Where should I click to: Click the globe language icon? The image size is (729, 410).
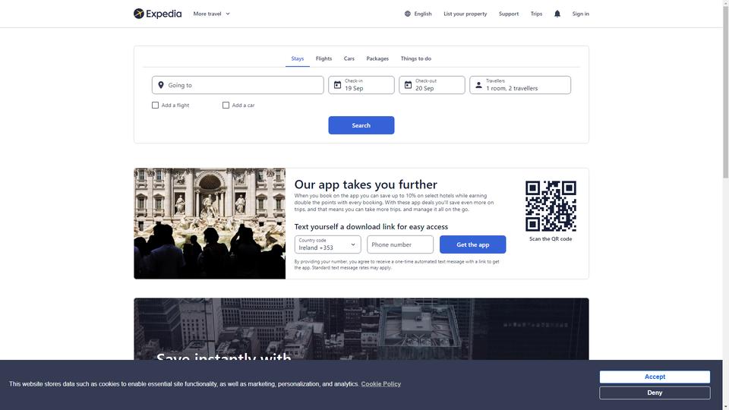click(x=408, y=14)
